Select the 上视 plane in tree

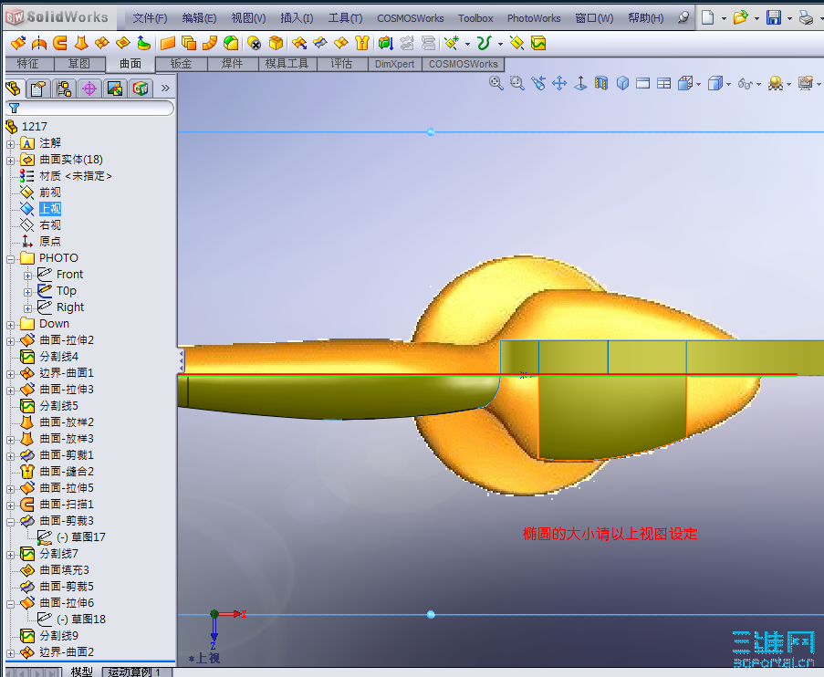coord(50,209)
